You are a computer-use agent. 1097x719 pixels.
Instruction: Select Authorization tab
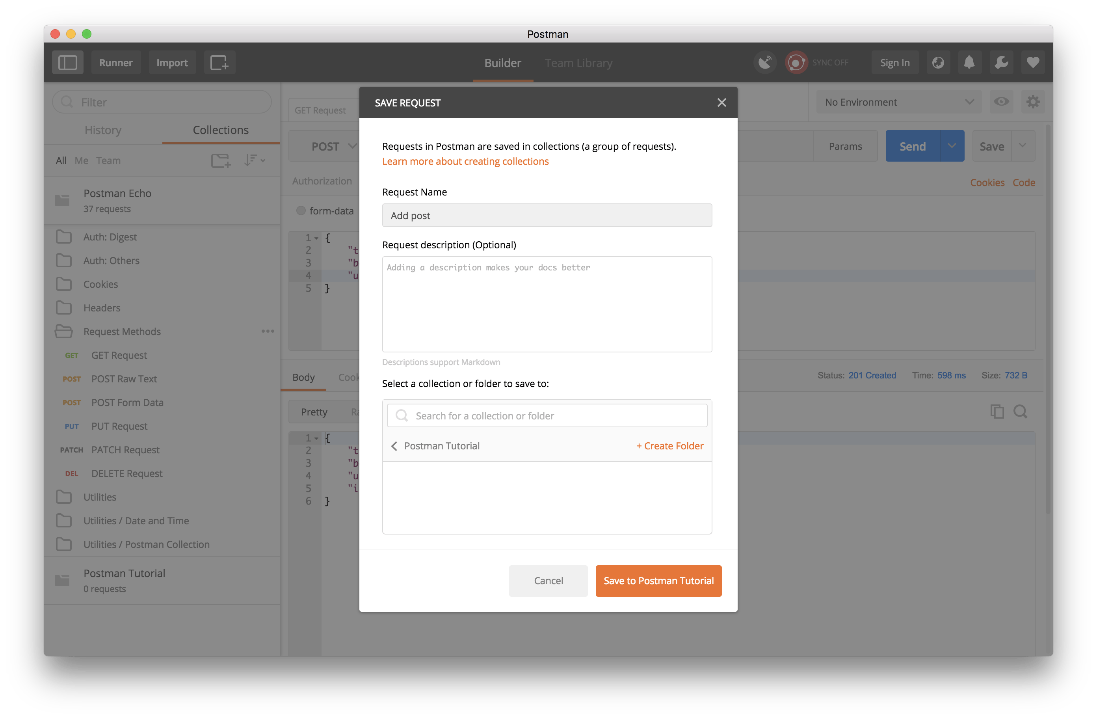pos(322,181)
